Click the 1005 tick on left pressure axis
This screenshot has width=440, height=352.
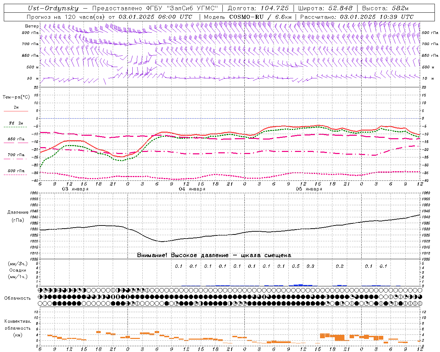tap(35, 259)
